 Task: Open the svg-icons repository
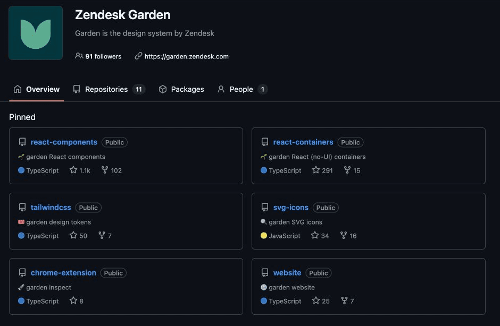pyautogui.click(x=290, y=207)
